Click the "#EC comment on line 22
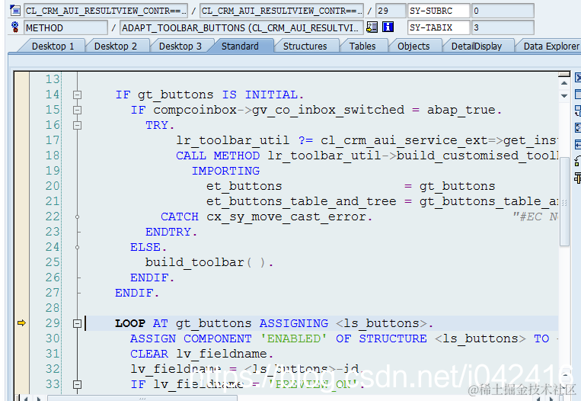The width and height of the screenshot is (581, 401). [x=535, y=217]
